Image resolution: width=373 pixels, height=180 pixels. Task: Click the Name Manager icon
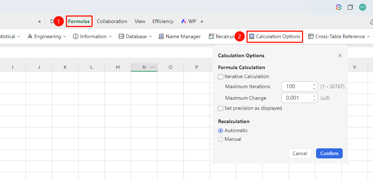tap(161, 36)
